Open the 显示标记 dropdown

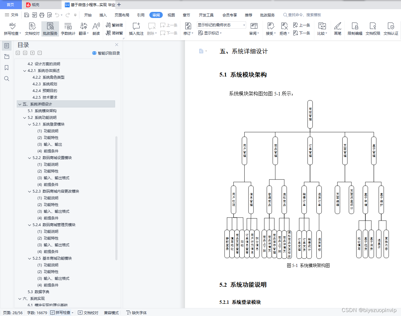pos(210,33)
